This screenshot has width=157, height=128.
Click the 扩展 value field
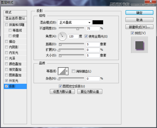(x=93, y=50)
